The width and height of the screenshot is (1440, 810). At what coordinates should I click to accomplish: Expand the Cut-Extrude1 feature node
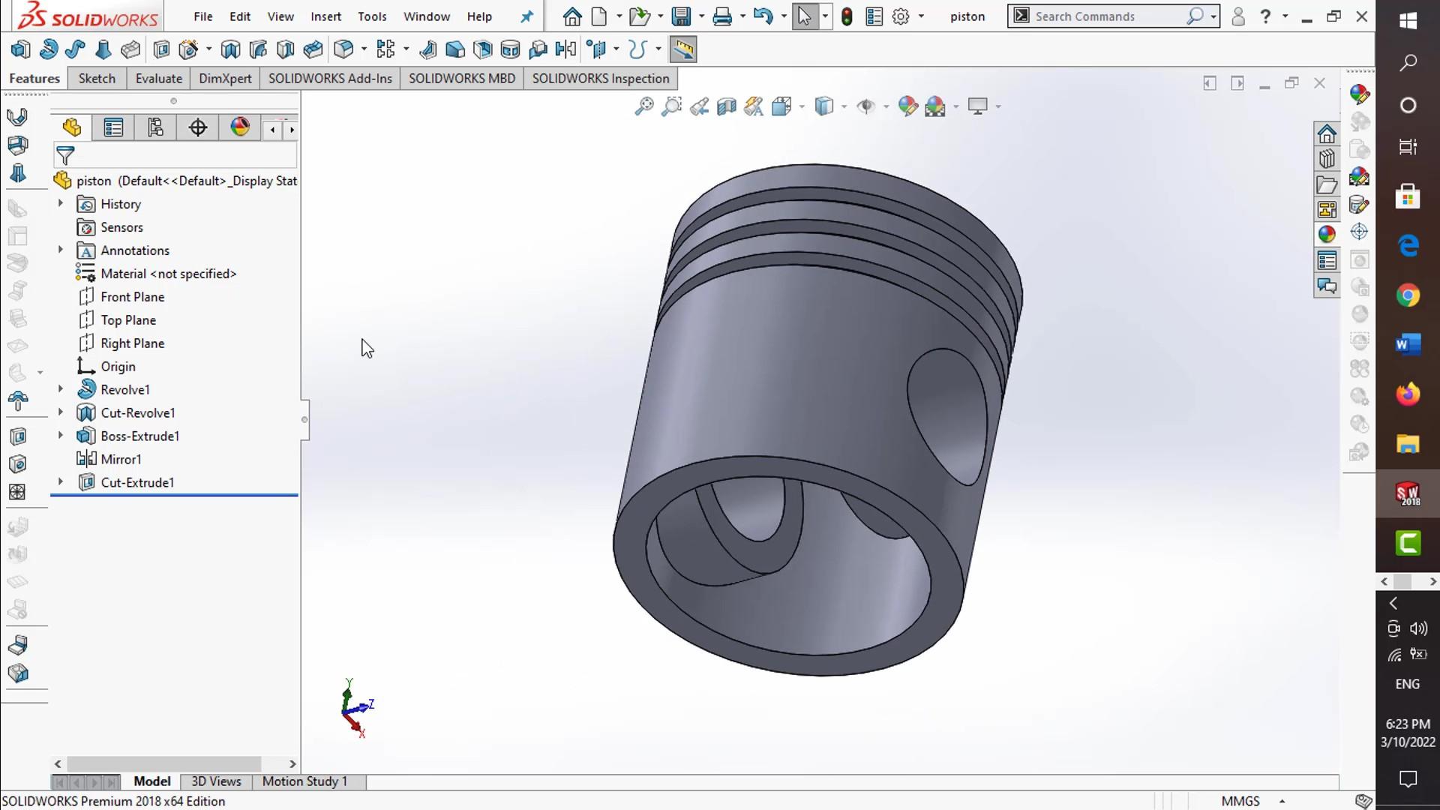tap(60, 482)
